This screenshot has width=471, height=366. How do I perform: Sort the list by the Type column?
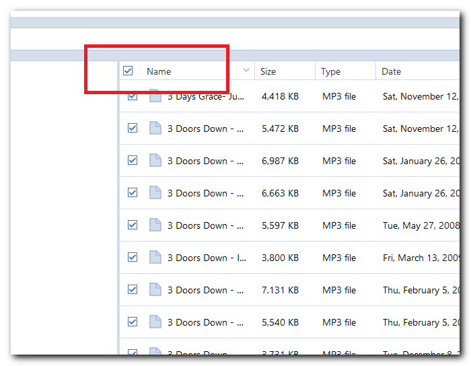[330, 71]
